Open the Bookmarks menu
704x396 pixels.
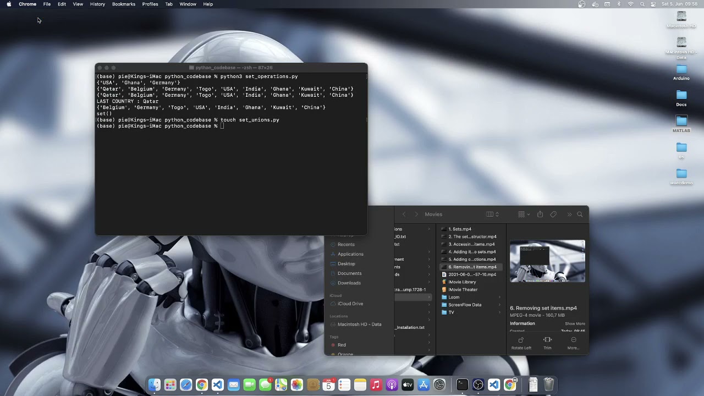[x=123, y=4]
